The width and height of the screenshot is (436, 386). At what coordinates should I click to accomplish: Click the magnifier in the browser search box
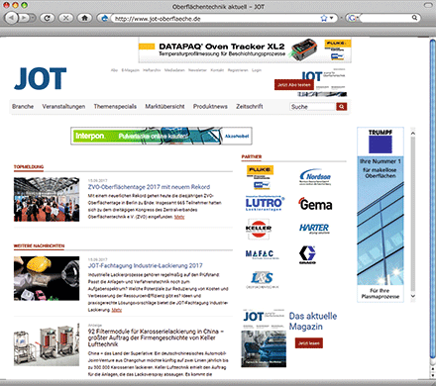[414, 18]
